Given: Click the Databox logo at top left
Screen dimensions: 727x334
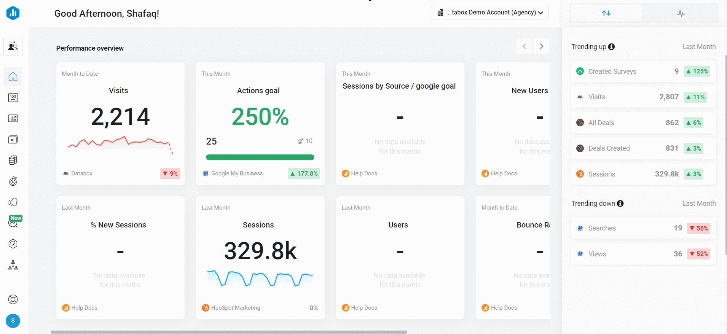Looking at the screenshot, I should [x=13, y=13].
